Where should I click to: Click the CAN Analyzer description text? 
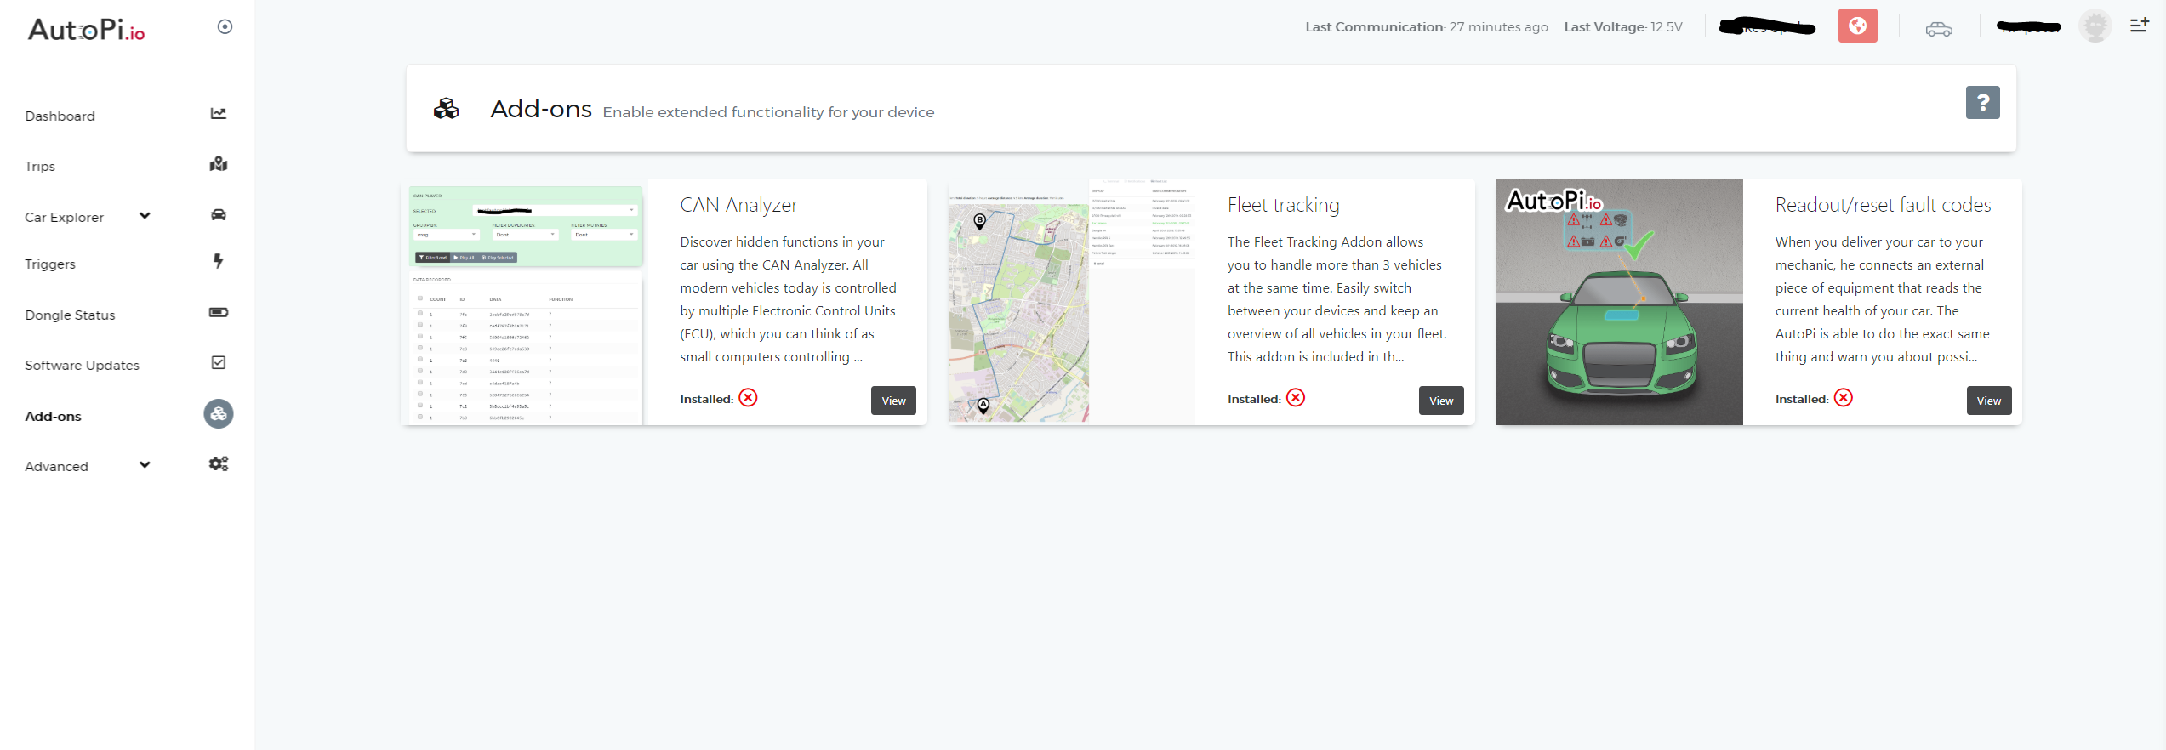click(x=788, y=299)
